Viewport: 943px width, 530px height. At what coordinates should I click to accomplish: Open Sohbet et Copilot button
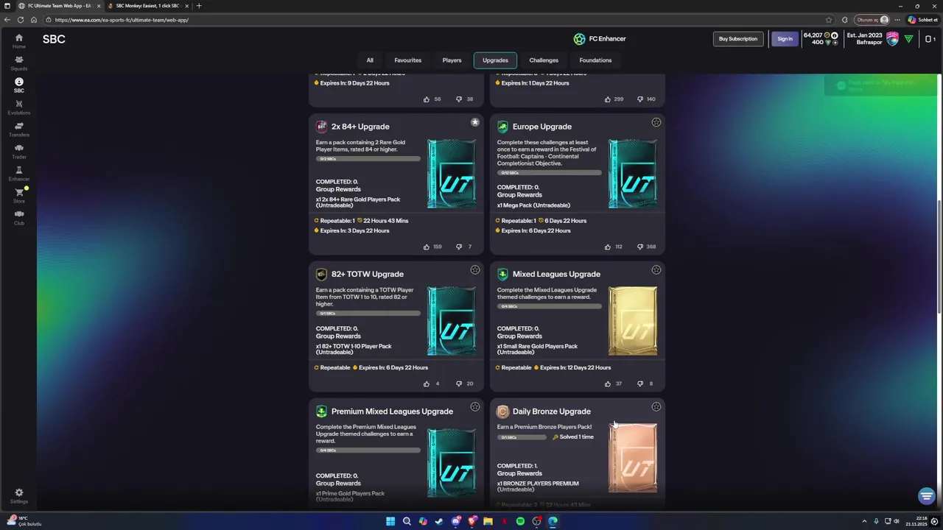pyautogui.click(x=922, y=20)
